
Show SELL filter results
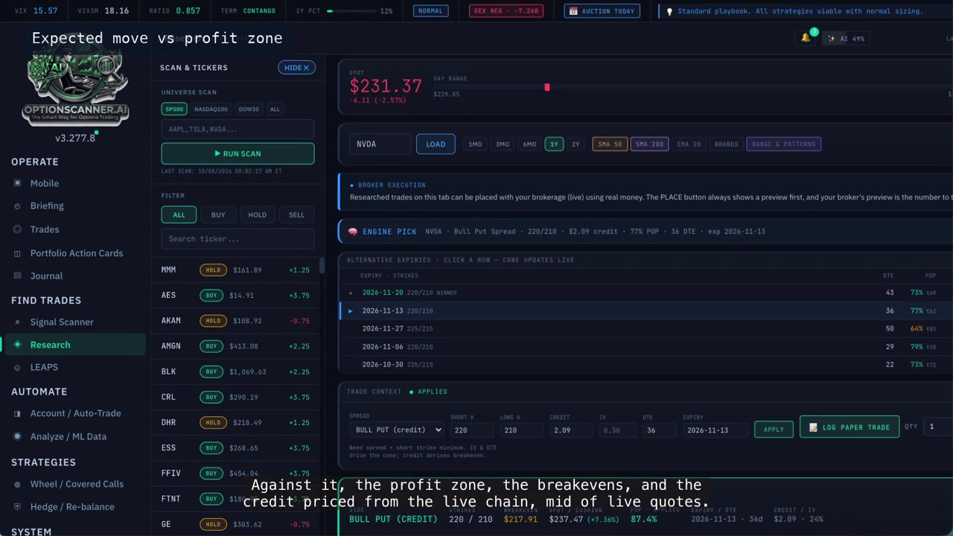pyautogui.click(x=296, y=215)
